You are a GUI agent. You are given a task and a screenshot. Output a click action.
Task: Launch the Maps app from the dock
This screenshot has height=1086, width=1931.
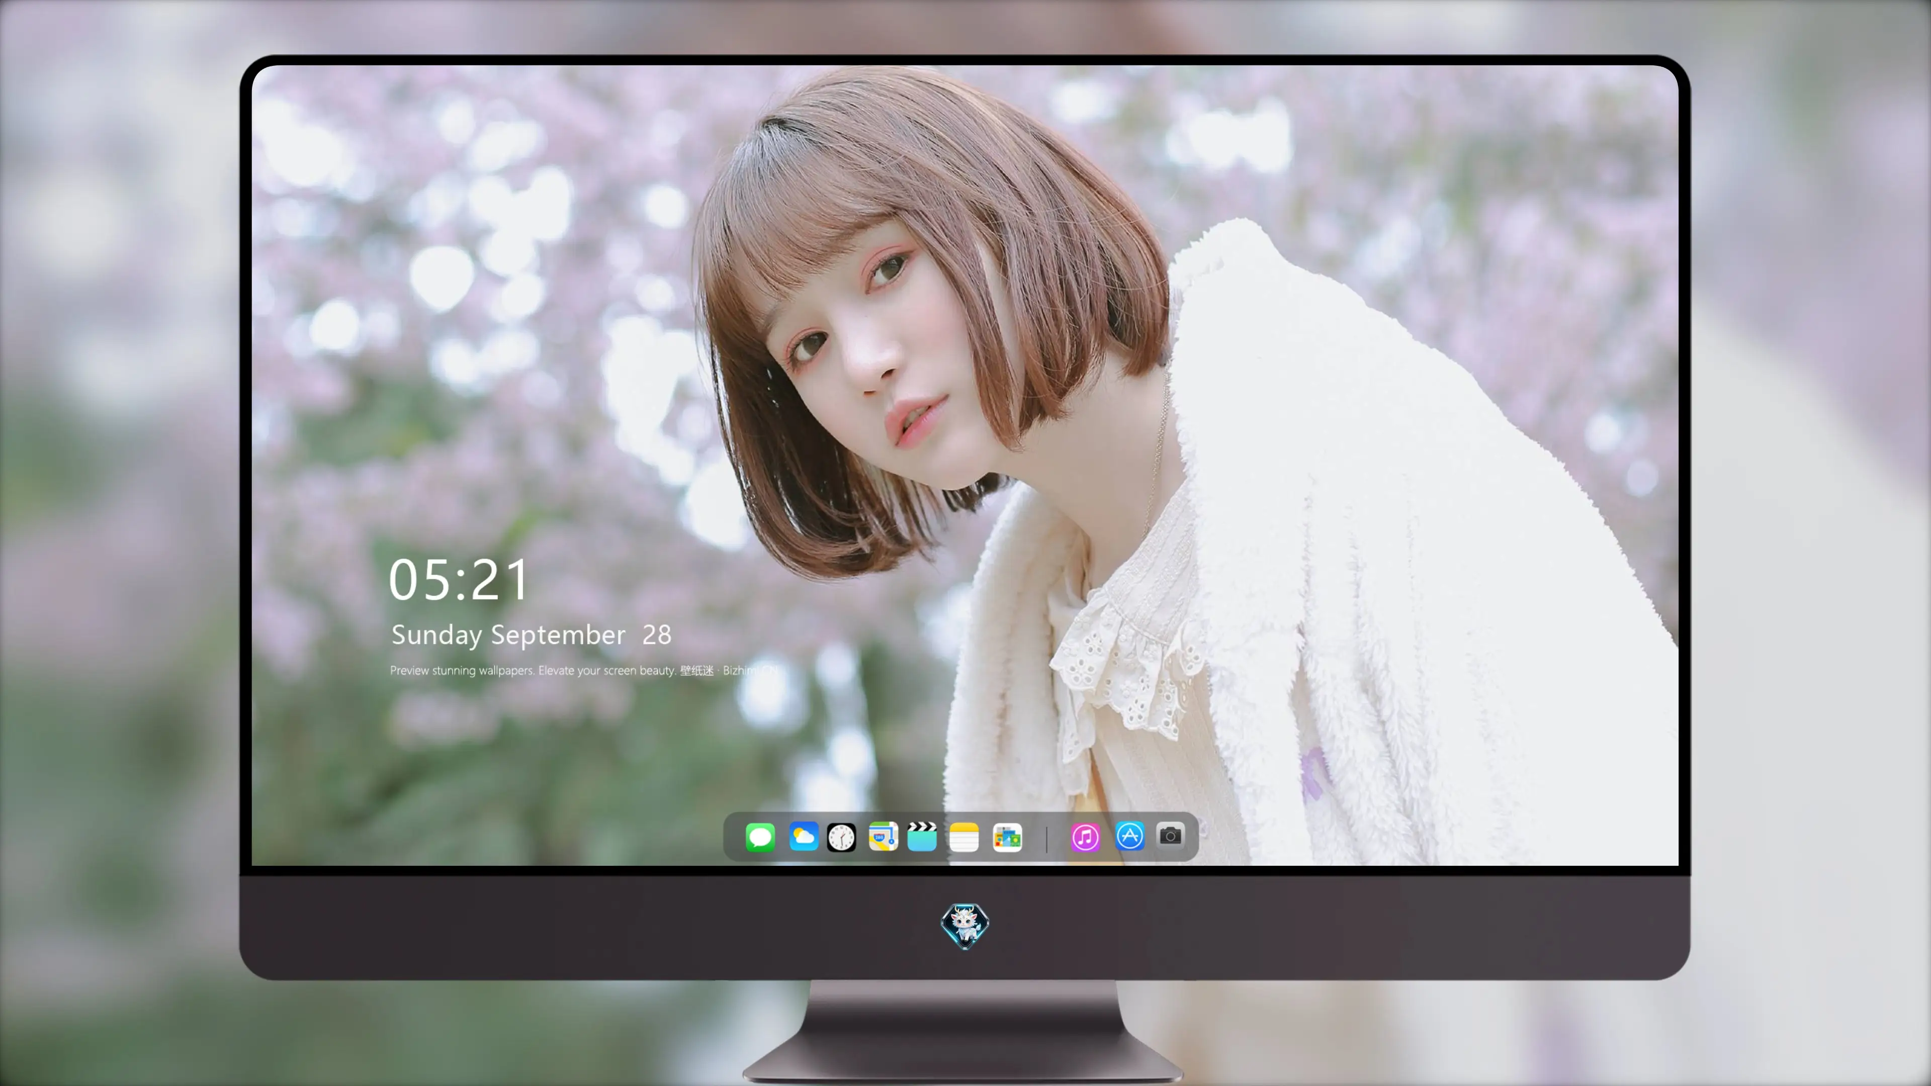coord(883,837)
